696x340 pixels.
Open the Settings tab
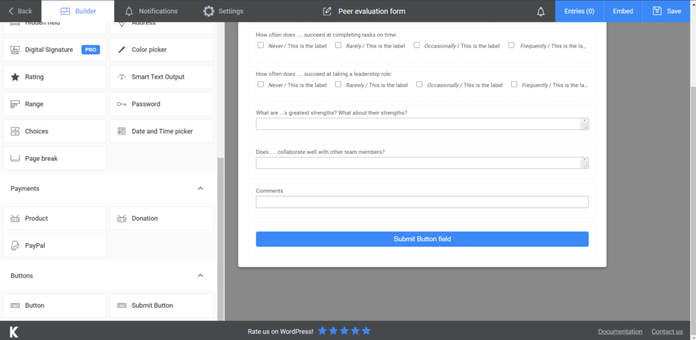coord(223,11)
